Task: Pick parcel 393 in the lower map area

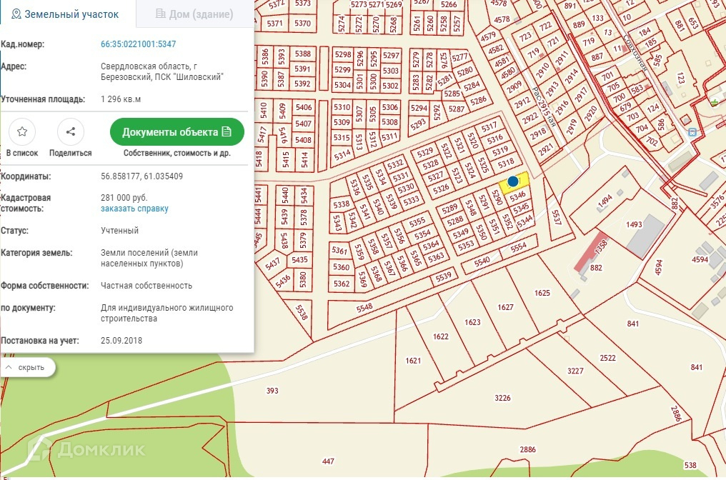Action: point(272,391)
